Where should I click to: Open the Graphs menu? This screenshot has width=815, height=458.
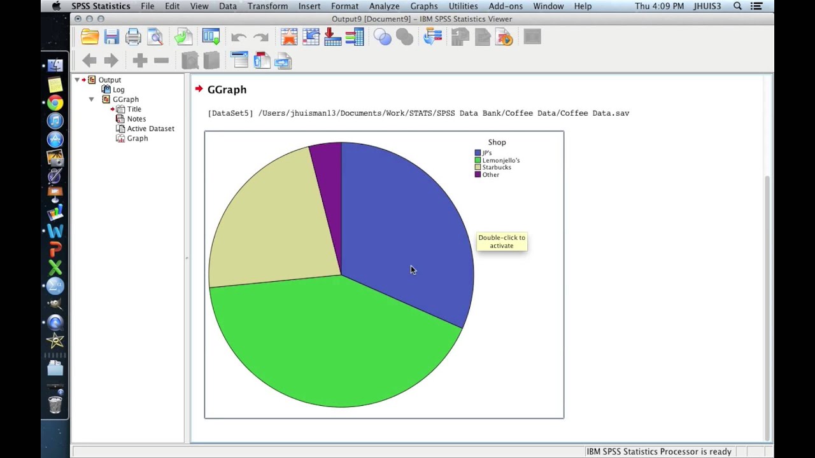click(424, 6)
